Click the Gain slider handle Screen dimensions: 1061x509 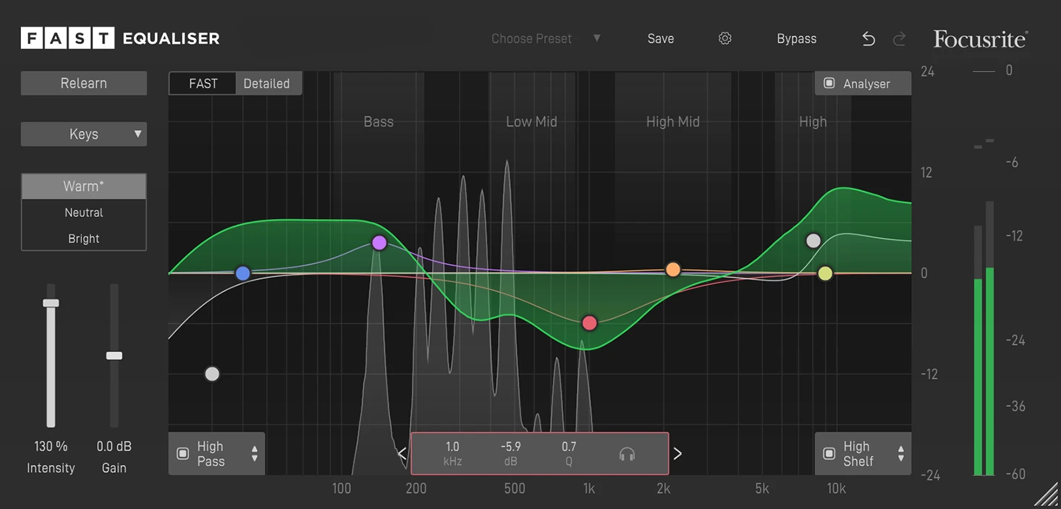[114, 356]
